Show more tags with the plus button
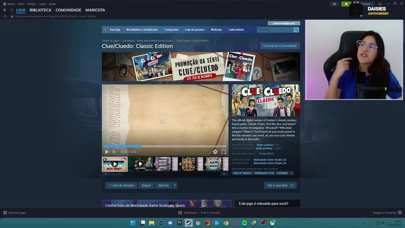Viewport: 405px width, 228px height. tap(292, 173)
